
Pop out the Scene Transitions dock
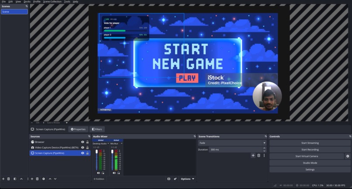(x=266, y=136)
